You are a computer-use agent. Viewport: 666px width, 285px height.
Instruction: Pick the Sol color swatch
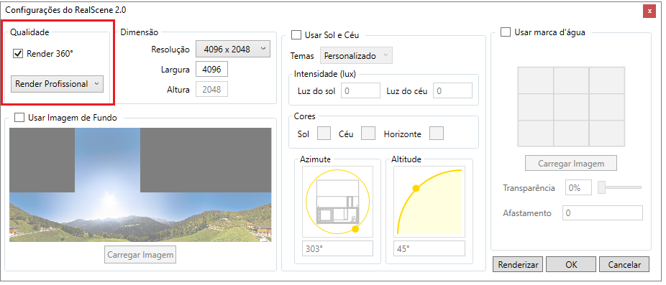pos(324,134)
